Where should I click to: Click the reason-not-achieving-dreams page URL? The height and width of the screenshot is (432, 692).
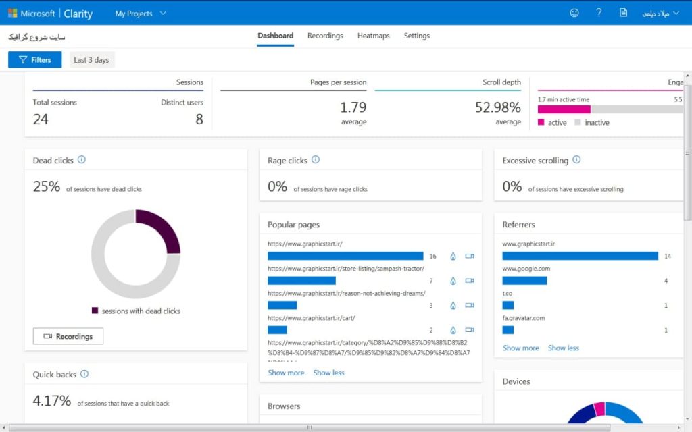pyautogui.click(x=347, y=293)
